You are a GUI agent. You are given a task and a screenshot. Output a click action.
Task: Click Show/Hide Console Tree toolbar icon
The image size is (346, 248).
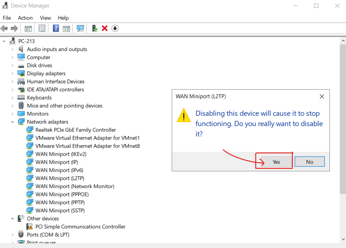coord(28,28)
